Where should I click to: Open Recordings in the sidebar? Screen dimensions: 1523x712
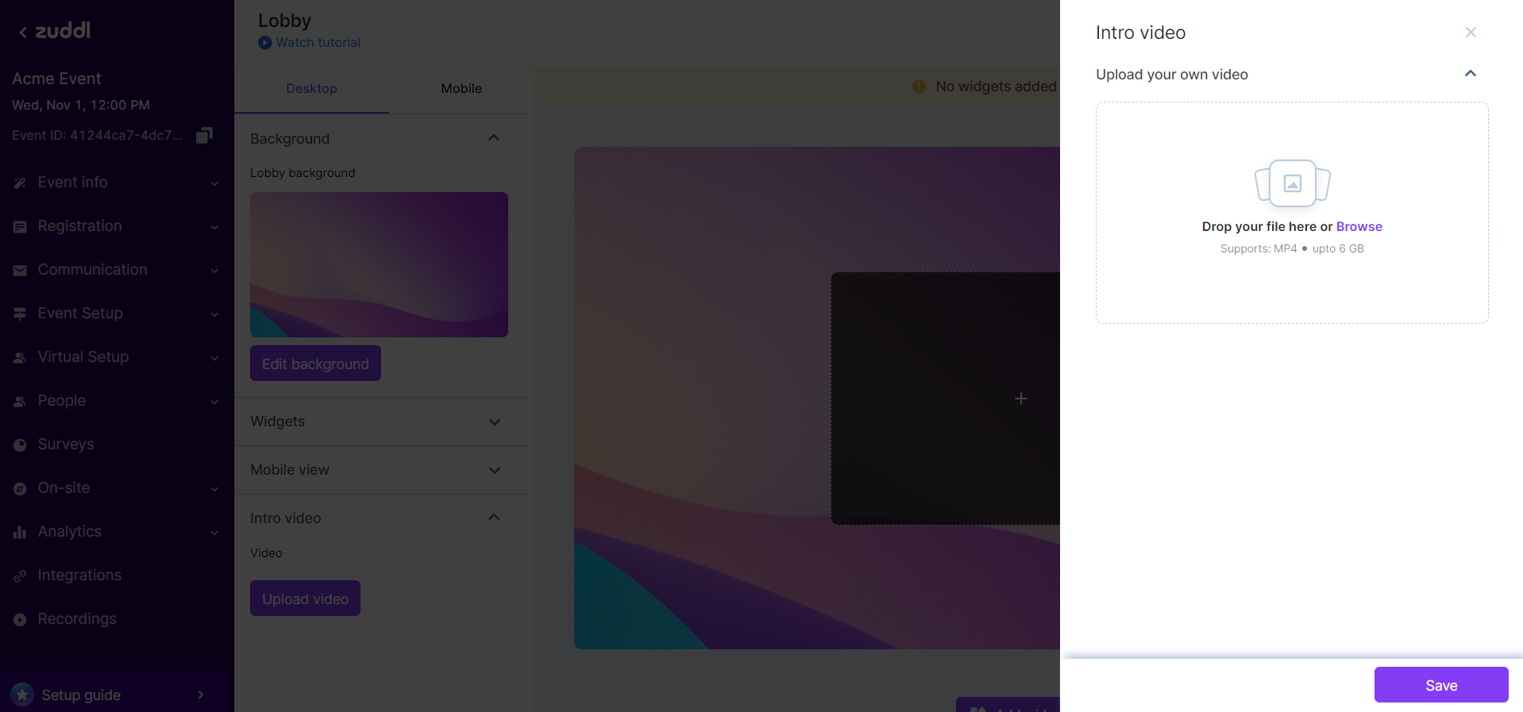pyautogui.click(x=77, y=619)
